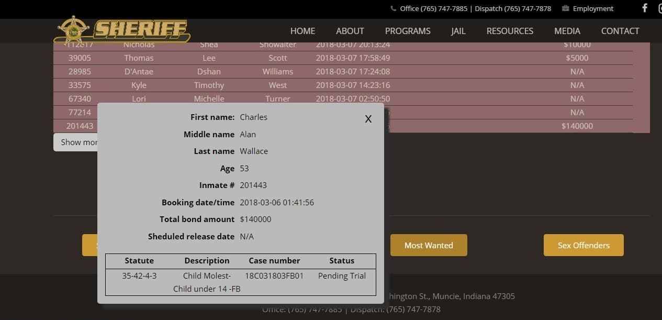
Task: Open the RESOURCES menu
Action: pyautogui.click(x=510, y=31)
